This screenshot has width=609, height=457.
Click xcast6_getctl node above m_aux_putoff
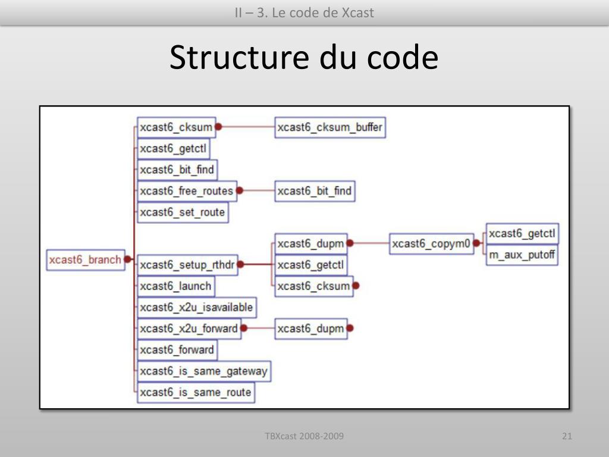pos(522,233)
